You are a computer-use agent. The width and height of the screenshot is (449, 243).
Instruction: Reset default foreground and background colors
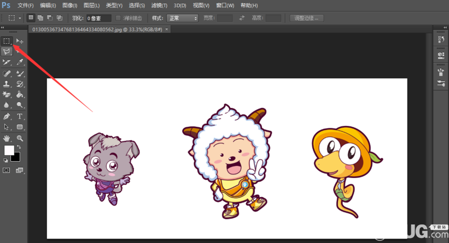tap(5, 161)
